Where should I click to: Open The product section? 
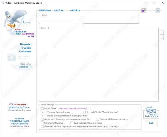tap(26, 44)
